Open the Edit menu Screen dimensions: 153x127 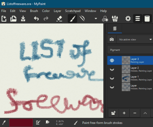13,11
